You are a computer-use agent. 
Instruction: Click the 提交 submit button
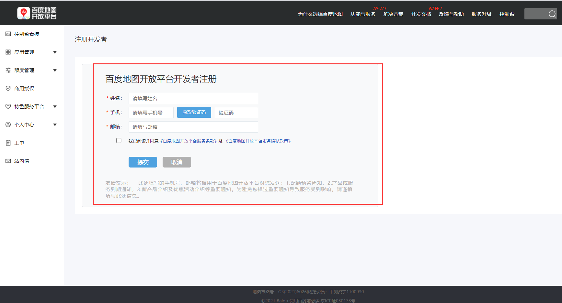tap(143, 162)
